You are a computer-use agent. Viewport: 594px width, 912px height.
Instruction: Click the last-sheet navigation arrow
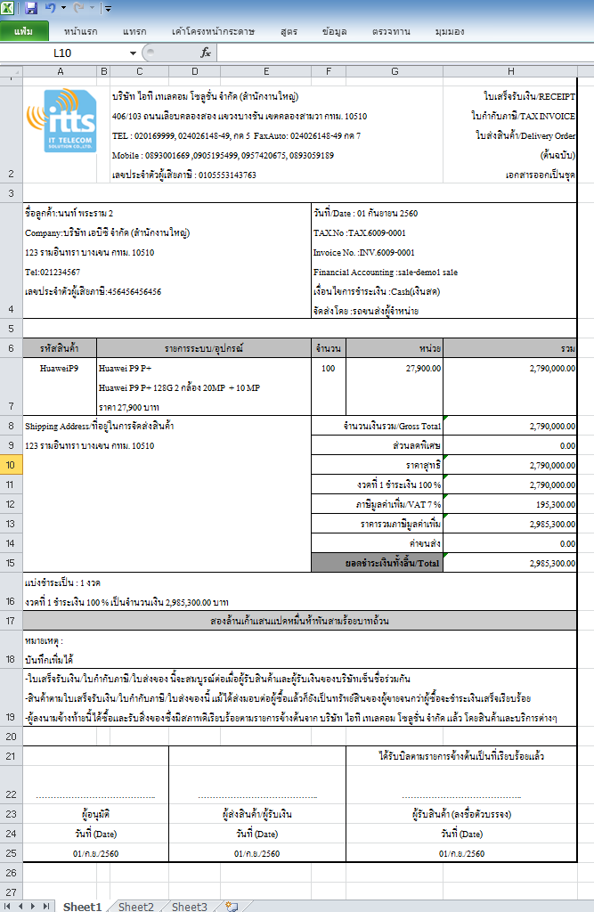[x=45, y=906]
